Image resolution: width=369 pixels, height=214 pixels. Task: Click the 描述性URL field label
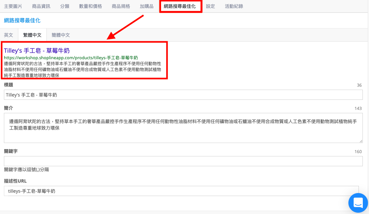coord(15,181)
